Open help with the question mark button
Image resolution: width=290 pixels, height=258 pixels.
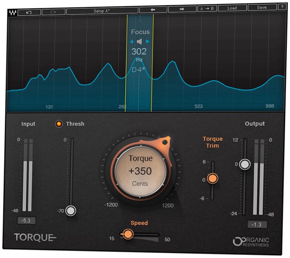click(282, 7)
